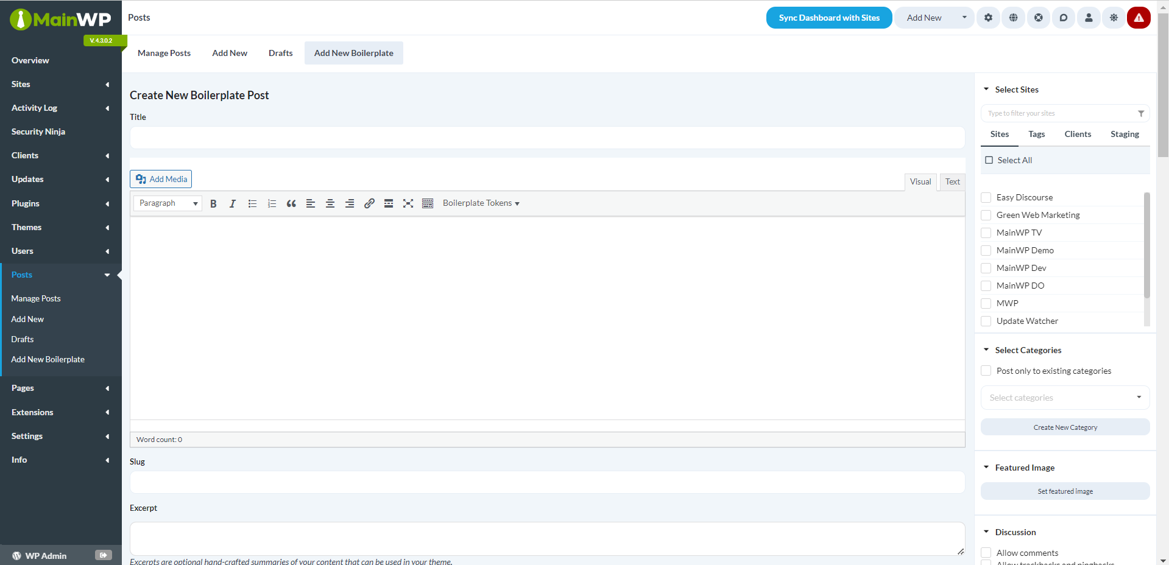Switch to the Add New Boilerplate tab
Viewport: 1169px width, 565px height.
pyautogui.click(x=354, y=53)
